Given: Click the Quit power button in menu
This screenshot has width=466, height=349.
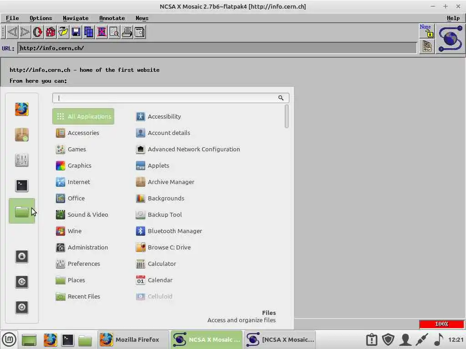Looking at the screenshot, I should (22, 307).
